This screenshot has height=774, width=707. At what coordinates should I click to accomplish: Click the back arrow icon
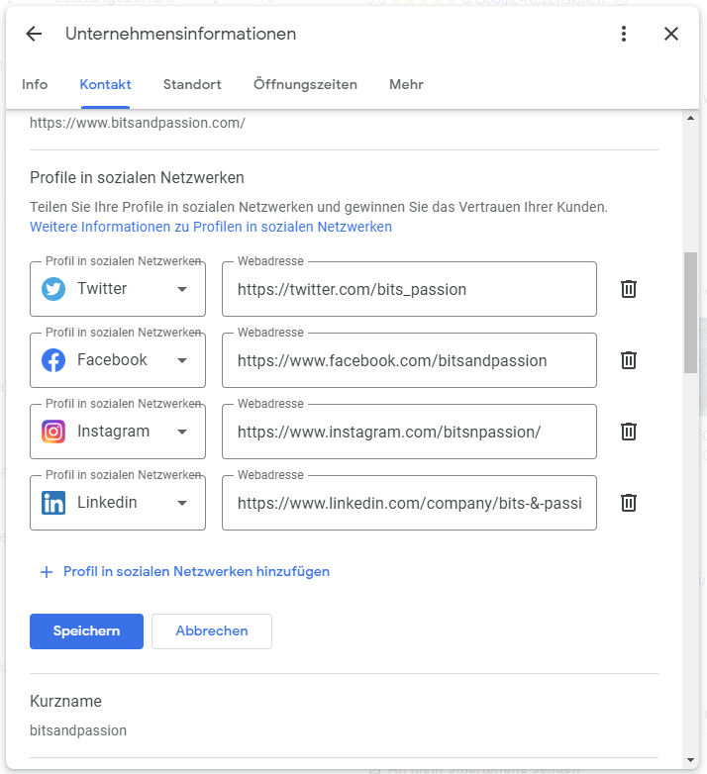[34, 34]
